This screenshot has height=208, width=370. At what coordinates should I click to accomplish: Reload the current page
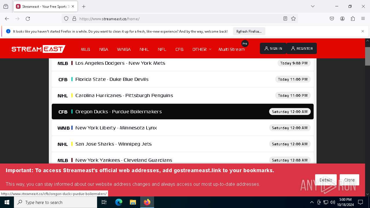coord(28,19)
